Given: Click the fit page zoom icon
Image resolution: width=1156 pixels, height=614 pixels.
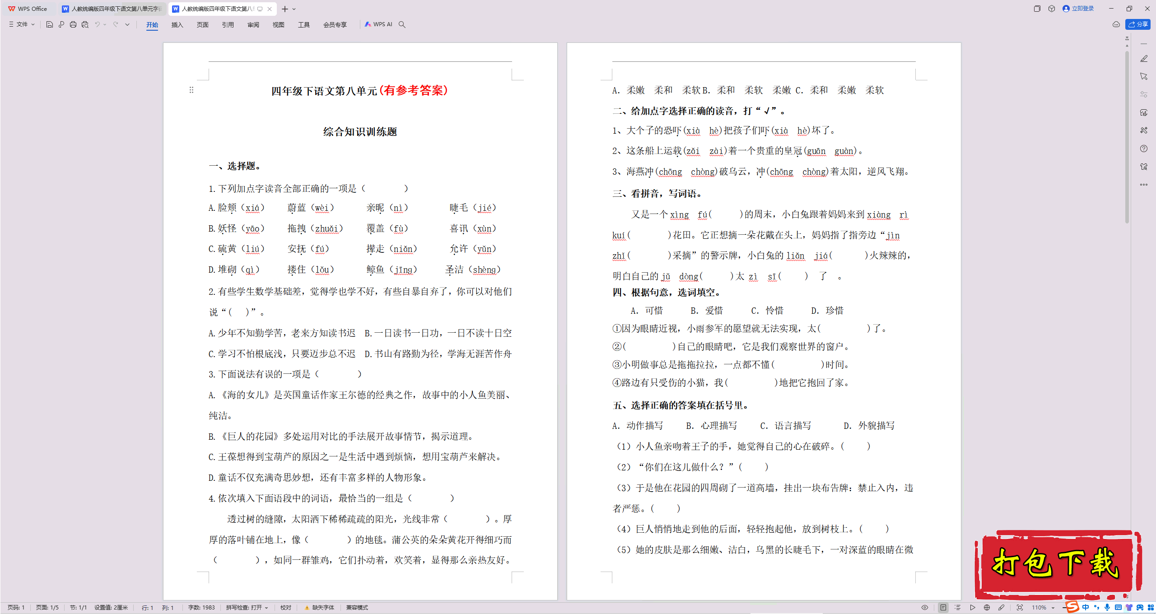Looking at the screenshot, I should tap(1020, 608).
